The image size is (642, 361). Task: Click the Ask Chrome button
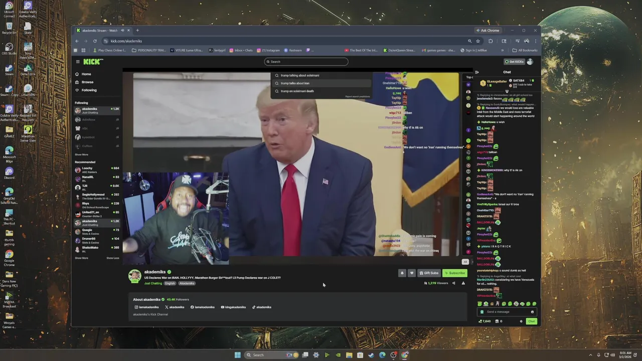tap(487, 31)
